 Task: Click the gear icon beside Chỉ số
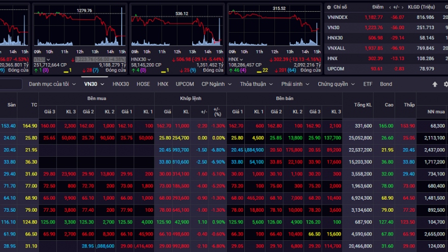coord(329,8)
